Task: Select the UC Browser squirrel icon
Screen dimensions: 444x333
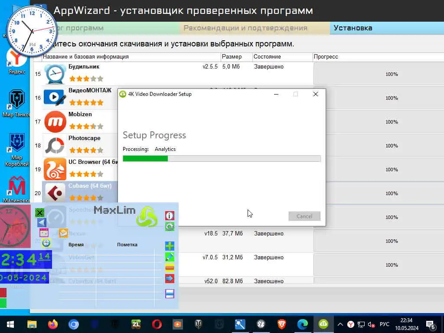Action: [55, 170]
